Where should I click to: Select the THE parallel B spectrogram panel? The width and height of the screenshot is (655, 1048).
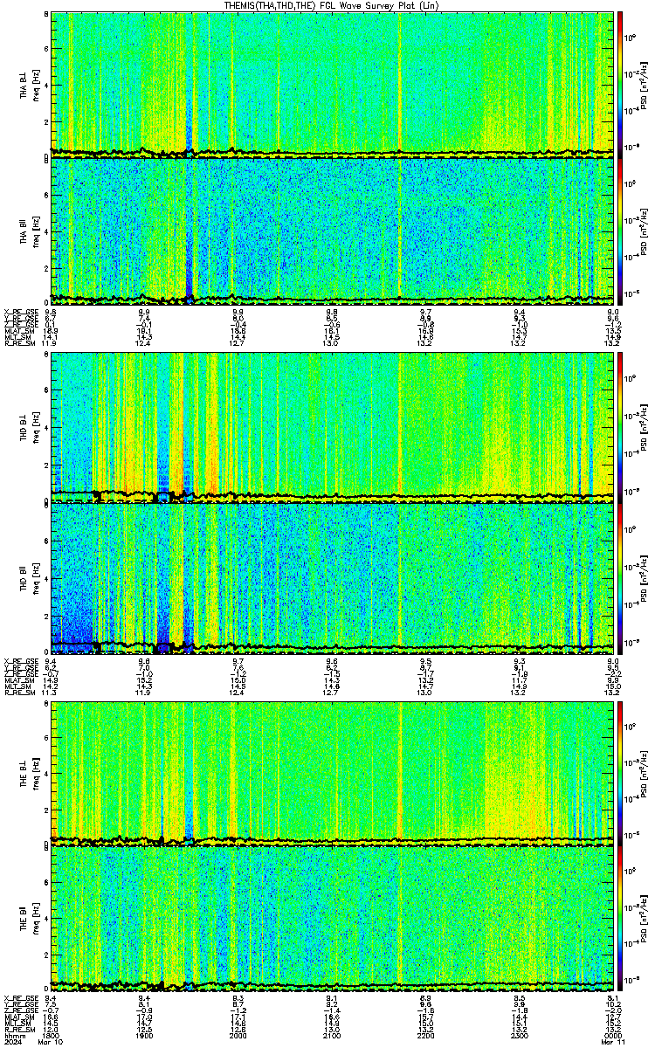(332, 920)
